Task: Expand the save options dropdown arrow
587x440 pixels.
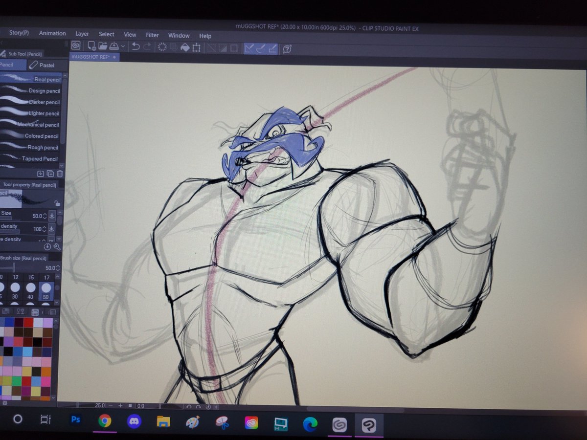Action: pos(122,47)
